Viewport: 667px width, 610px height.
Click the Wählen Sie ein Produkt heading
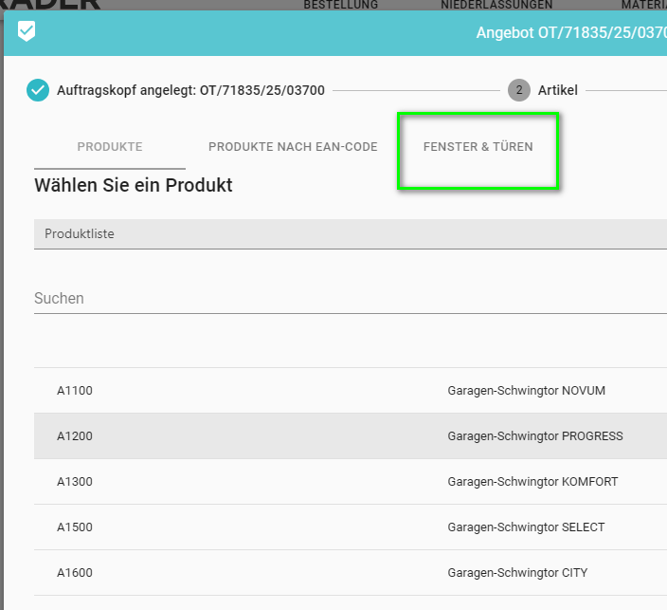pyautogui.click(x=134, y=185)
